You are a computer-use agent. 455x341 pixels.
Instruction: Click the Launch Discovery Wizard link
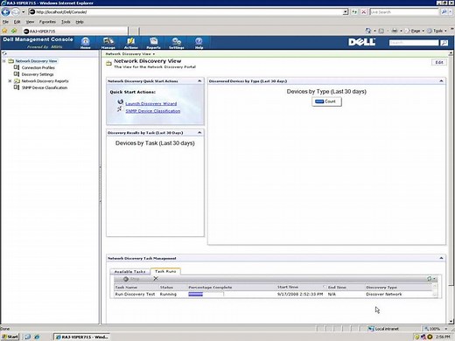[151, 103]
